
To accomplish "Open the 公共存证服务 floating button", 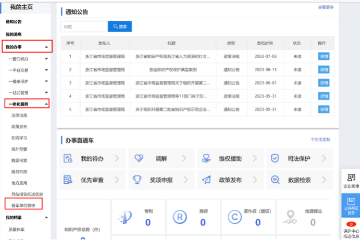I will pyautogui.click(x=351, y=206).
